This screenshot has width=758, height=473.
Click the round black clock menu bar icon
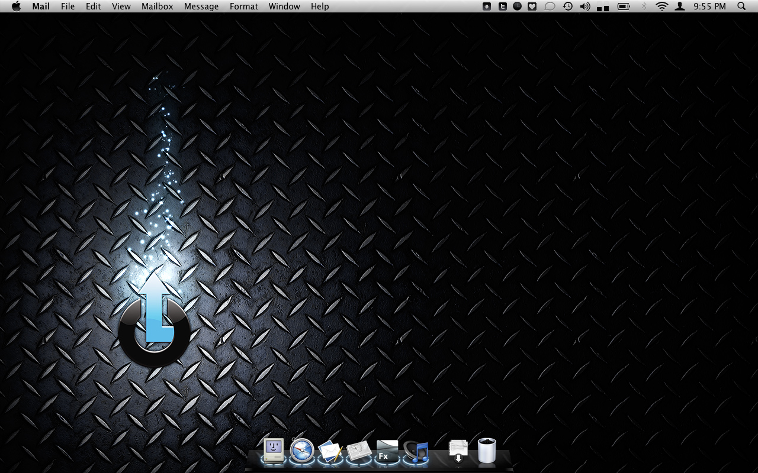click(x=517, y=7)
